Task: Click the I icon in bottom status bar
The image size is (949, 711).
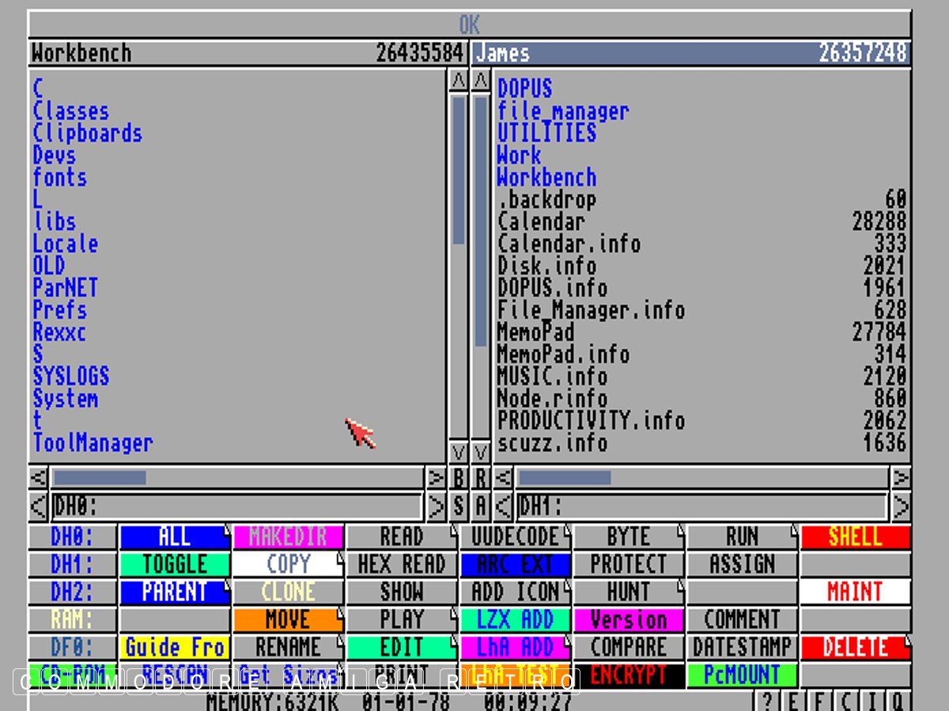Action: 871,700
